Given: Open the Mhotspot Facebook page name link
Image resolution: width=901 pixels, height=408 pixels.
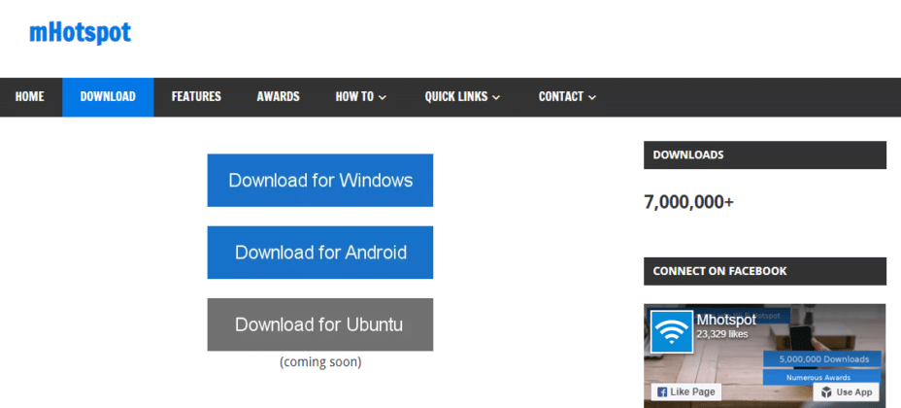Looking at the screenshot, I should (x=725, y=319).
